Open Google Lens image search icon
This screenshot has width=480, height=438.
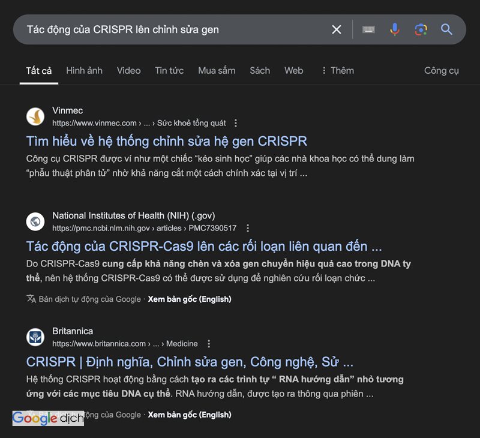pos(421,29)
